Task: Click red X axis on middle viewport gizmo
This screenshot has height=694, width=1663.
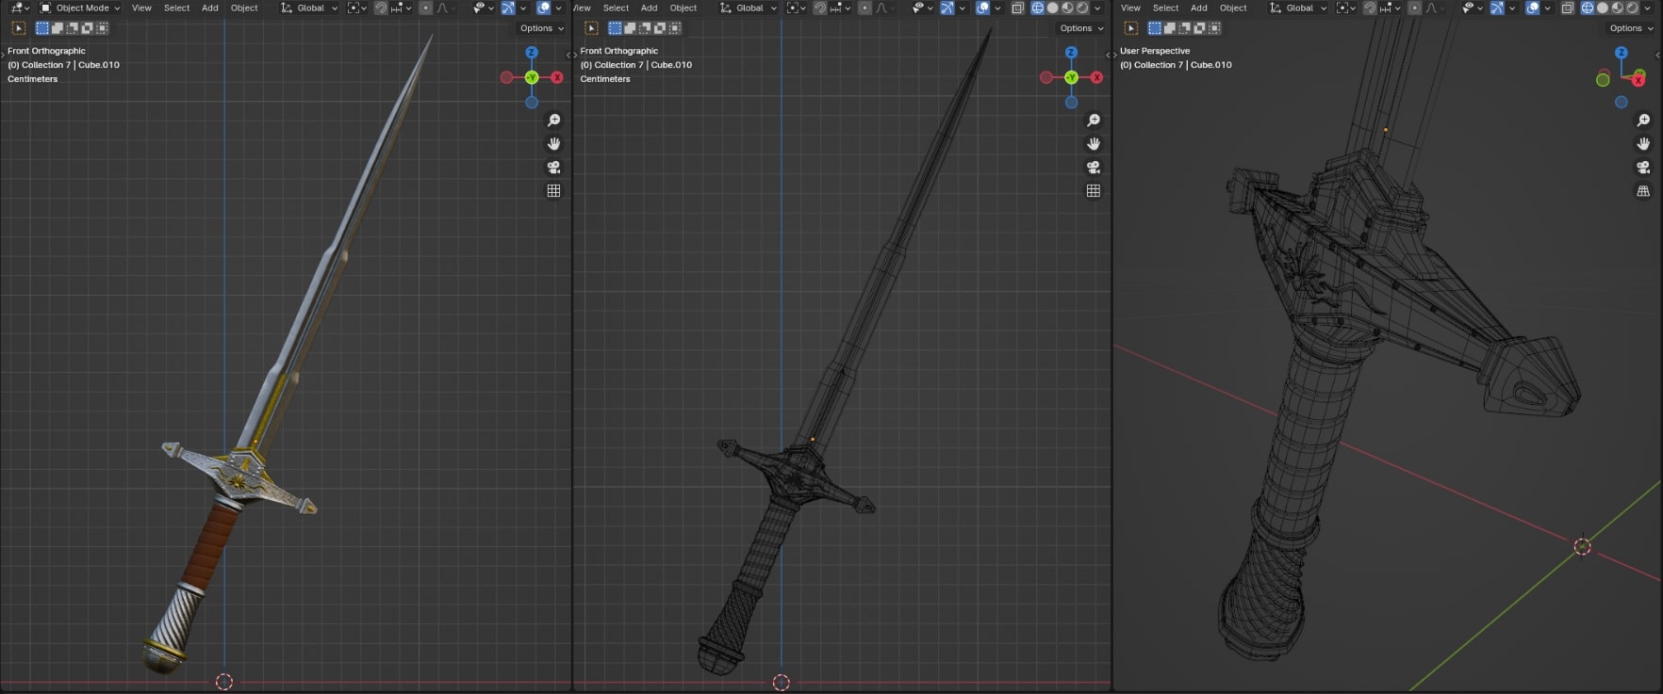Action: 1096,78
